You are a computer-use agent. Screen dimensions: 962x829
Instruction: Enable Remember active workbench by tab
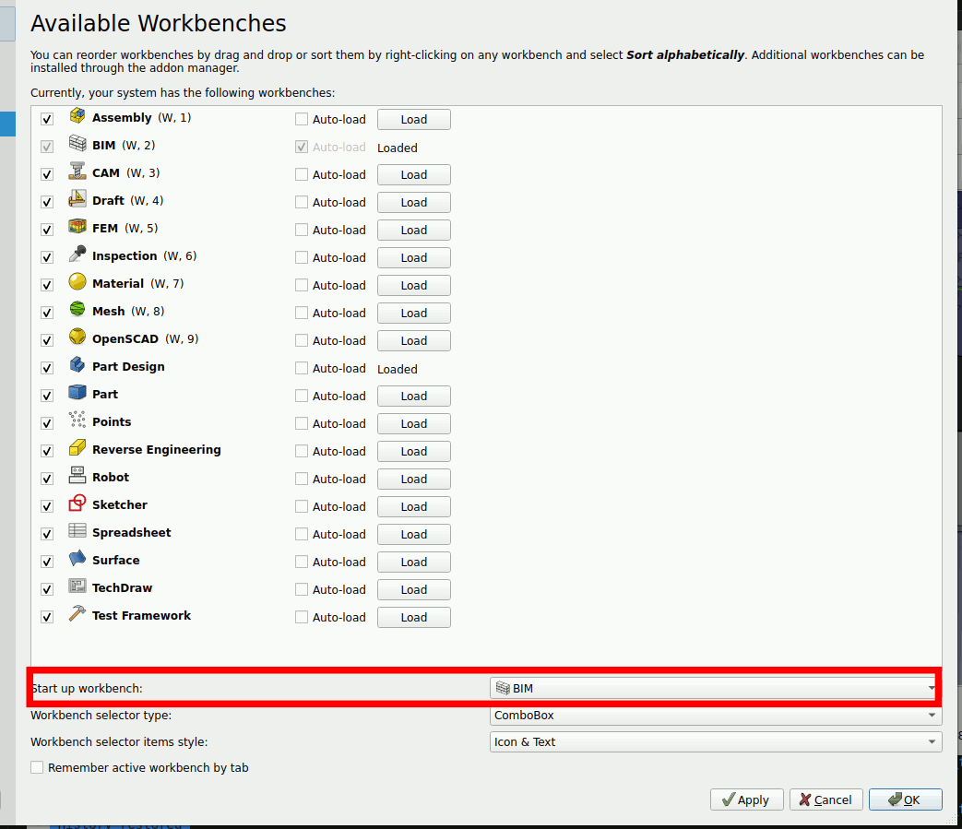coord(37,767)
